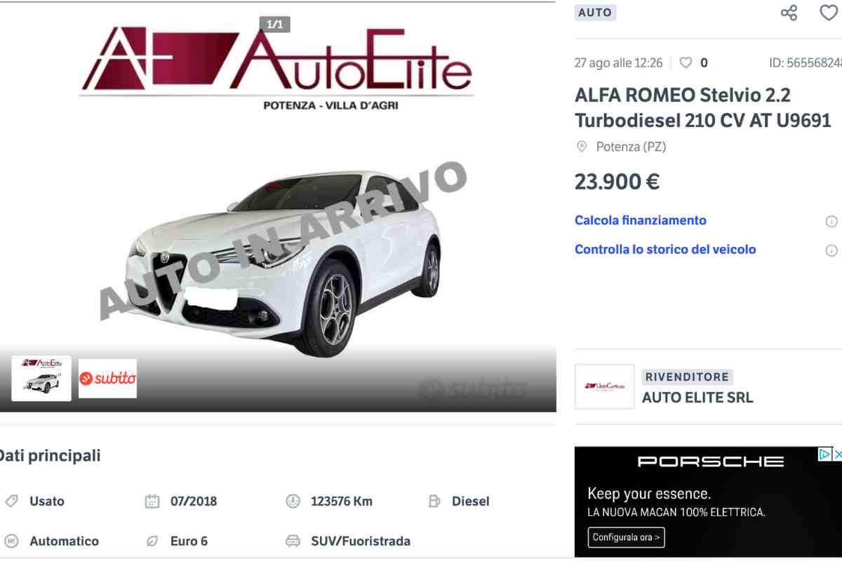842x561 pixels.
Task: Click the Diesel fuel pump icon
Action: click(434, 501)
